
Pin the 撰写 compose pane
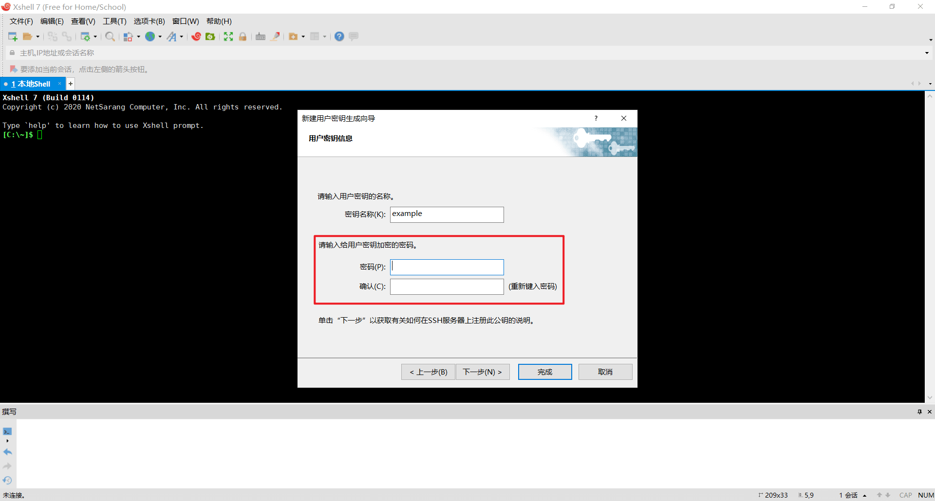pyautogui.click(x=919, y=412)
